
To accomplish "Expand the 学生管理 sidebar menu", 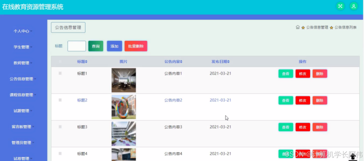I will 23,47.
